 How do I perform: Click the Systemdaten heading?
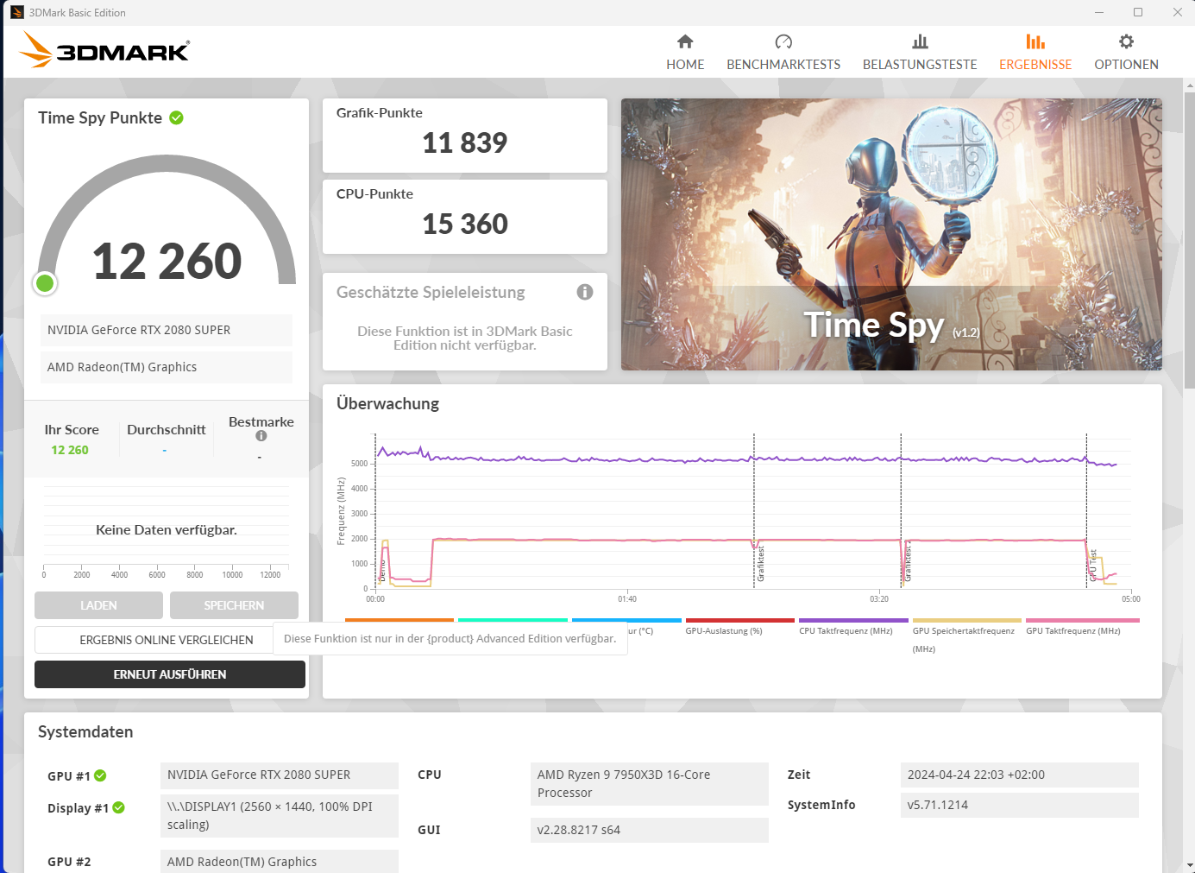(85, 731)
